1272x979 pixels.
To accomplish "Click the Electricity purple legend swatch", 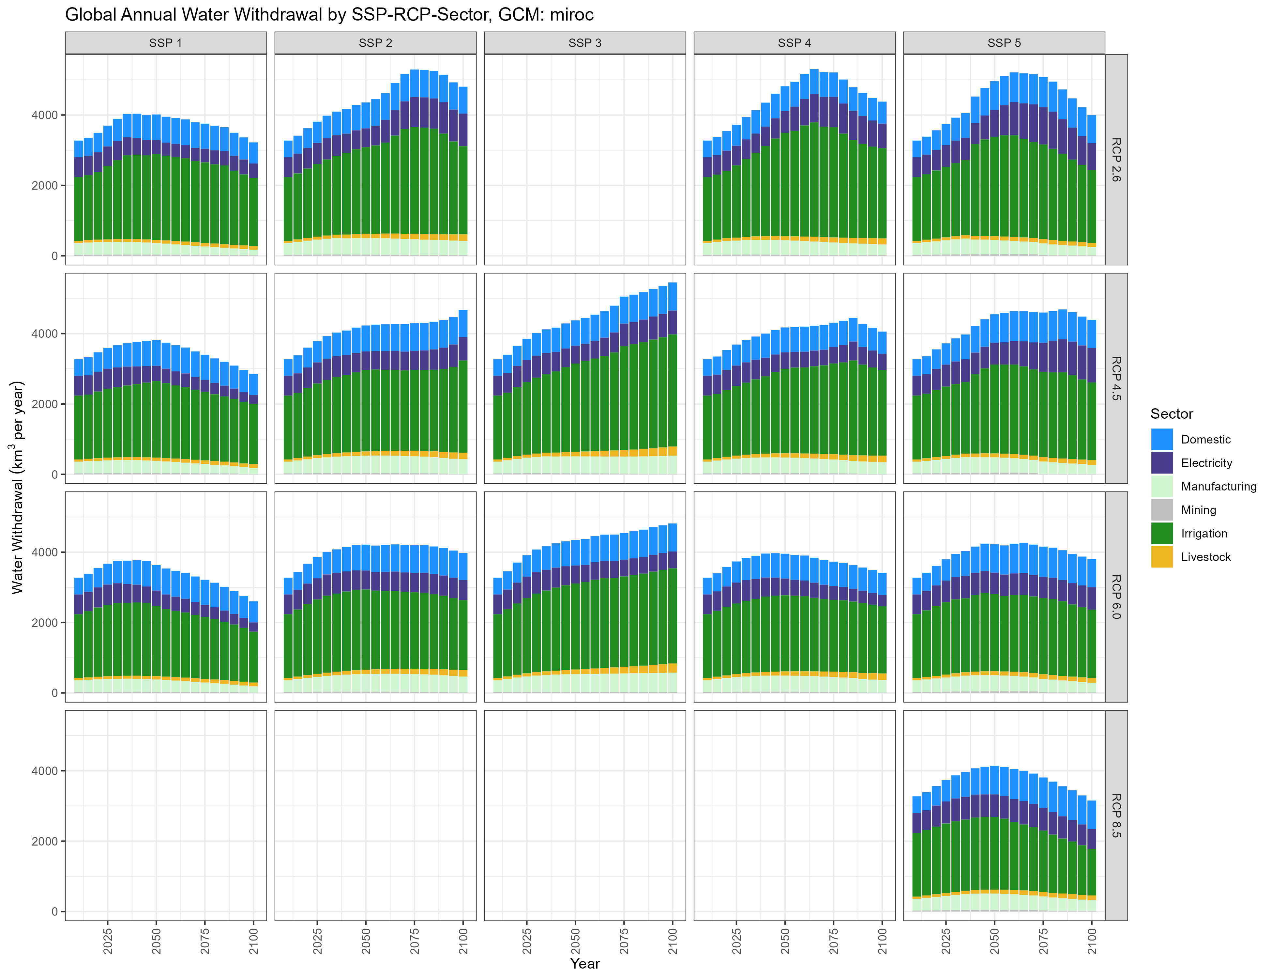I will pyautogui.click(x=1162, y=463).
